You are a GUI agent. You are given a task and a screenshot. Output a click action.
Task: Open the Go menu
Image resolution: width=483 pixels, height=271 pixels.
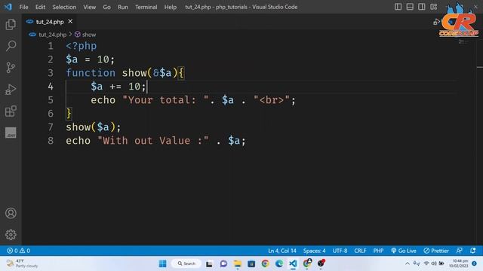click(x=106, y=7)
